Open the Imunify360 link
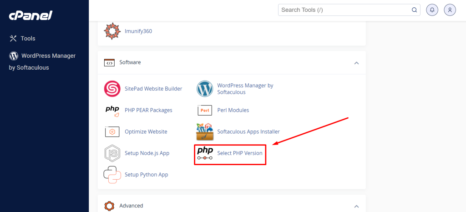This screenshot has height=212, width=466. point(138,31)
